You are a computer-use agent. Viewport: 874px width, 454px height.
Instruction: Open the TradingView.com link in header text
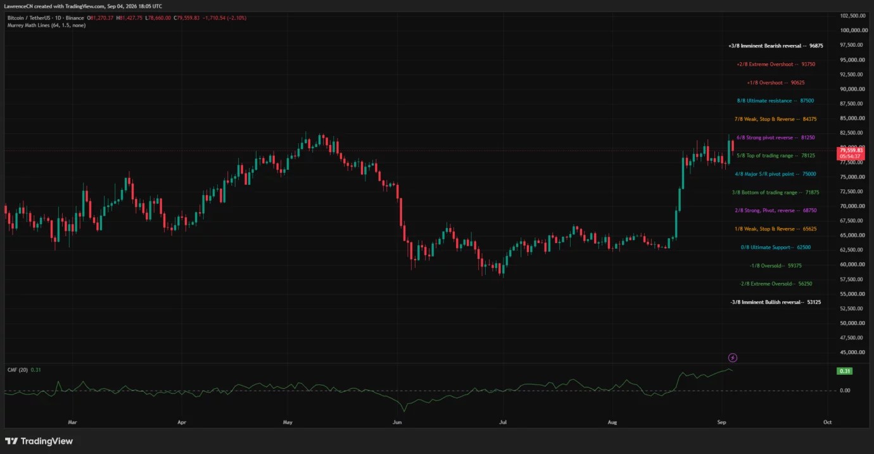[84, 6]
